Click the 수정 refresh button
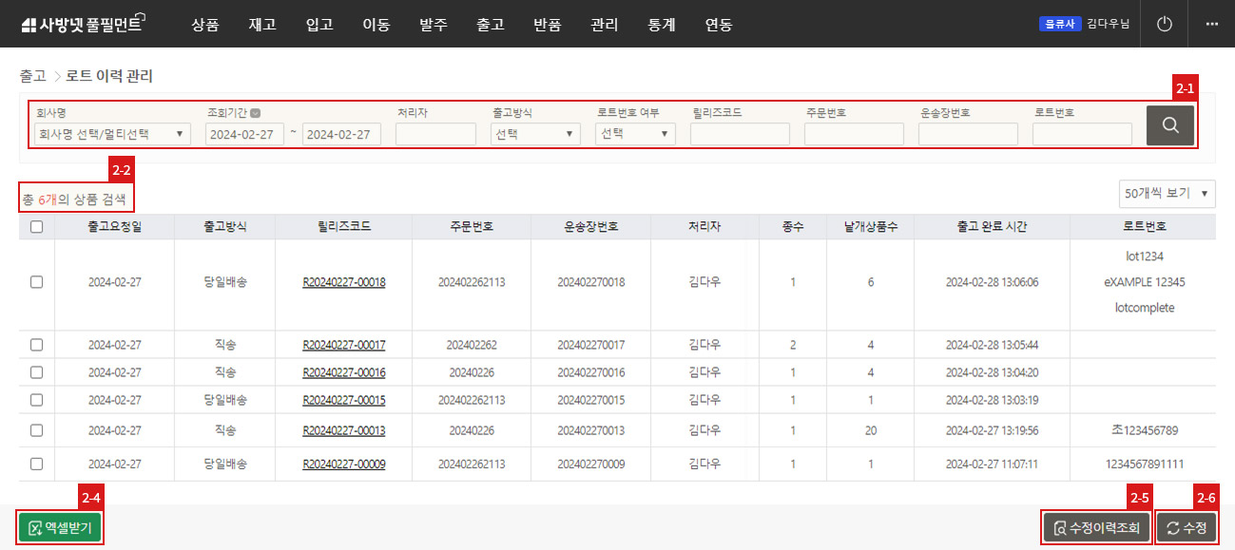Image resolution: width=1235 pixels, height=550 pixels. 1186,528
